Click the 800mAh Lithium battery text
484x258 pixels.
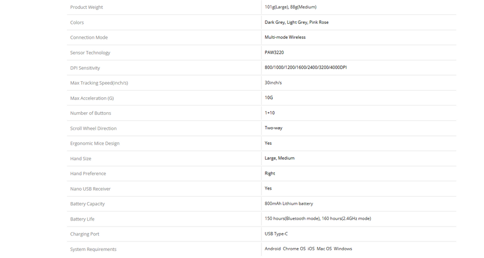coord(289,203)
